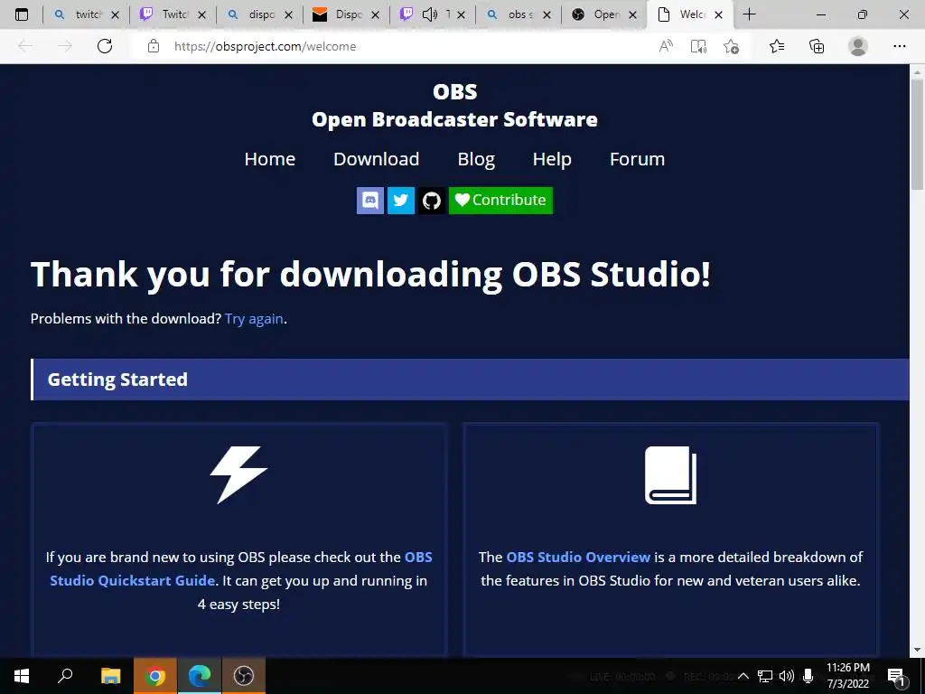Go to the Home page link
Screen dimensions: 925x694
pos(269,159)
